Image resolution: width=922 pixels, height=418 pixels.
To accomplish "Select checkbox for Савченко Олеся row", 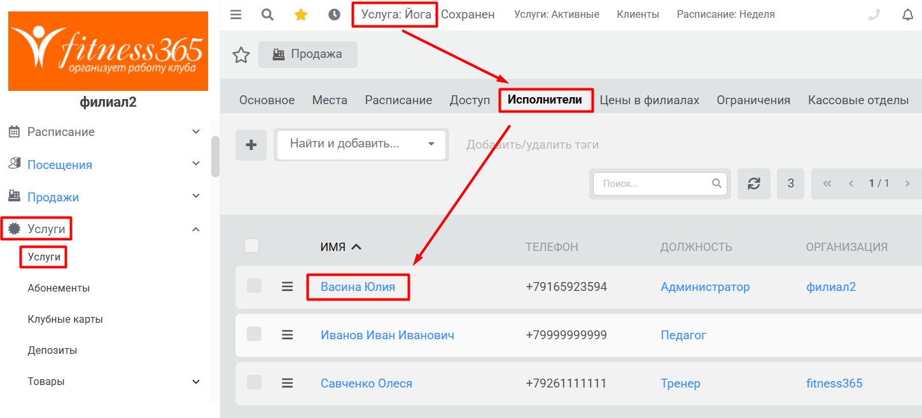I will pyautogui.click(x=255, y=382).
